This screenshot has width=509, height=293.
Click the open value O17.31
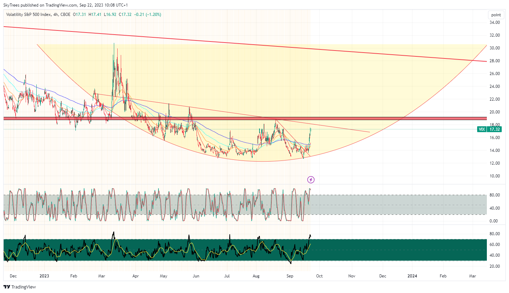(79, 15)
